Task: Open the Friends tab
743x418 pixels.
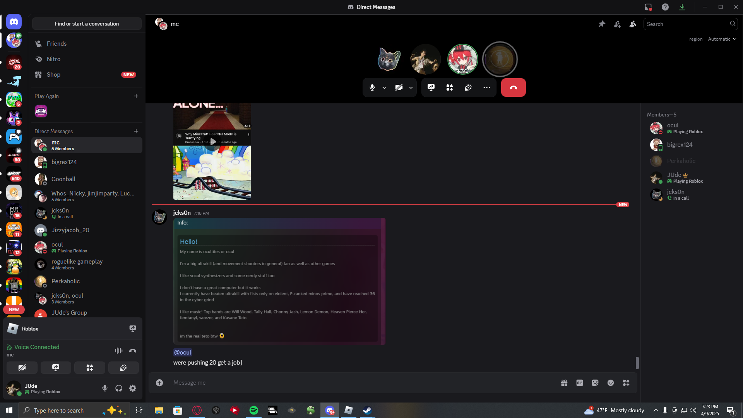Action: tap(87, 44)
